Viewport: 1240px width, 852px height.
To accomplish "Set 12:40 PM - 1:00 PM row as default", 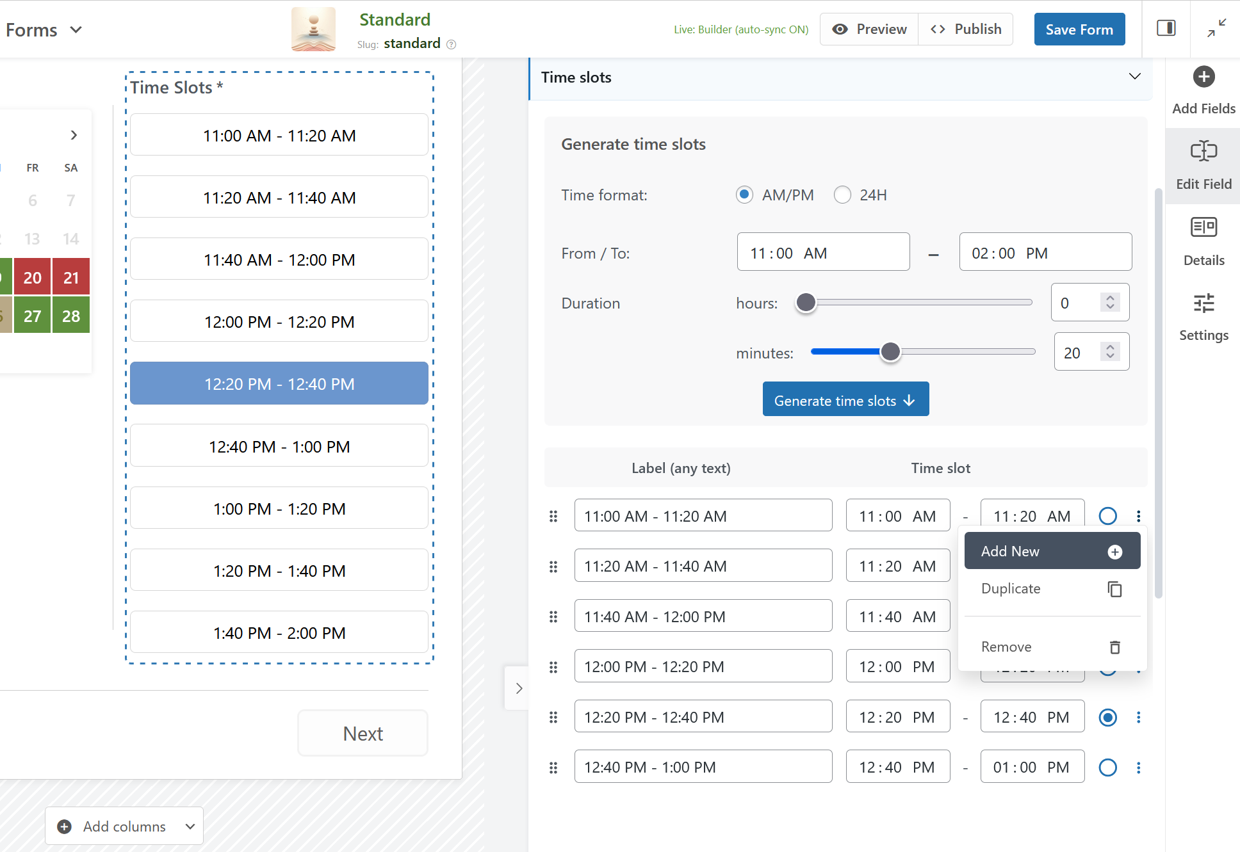I will [x=1107, y=767].
